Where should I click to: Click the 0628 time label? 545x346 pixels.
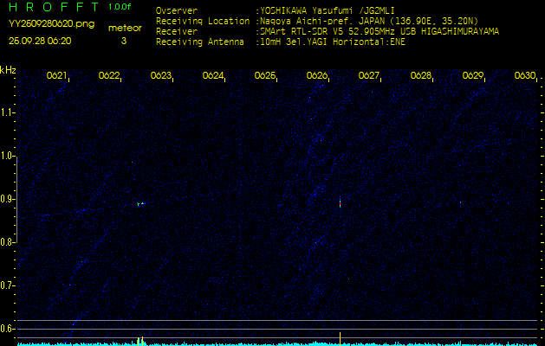tap(421, 75)
